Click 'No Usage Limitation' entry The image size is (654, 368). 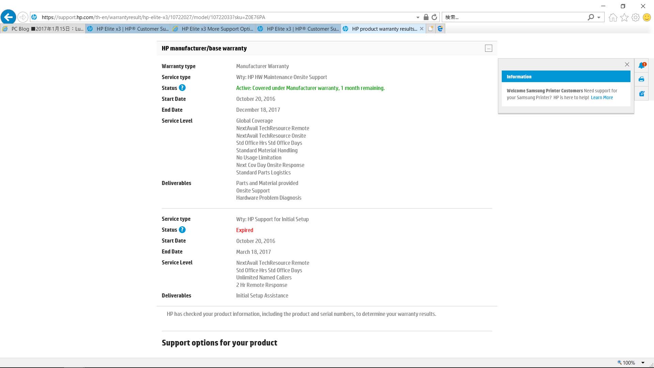point(259,157)
